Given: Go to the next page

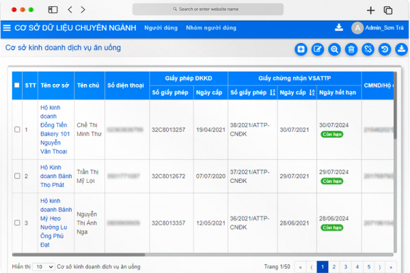Looking at the screenshot, I should point(380,267).
